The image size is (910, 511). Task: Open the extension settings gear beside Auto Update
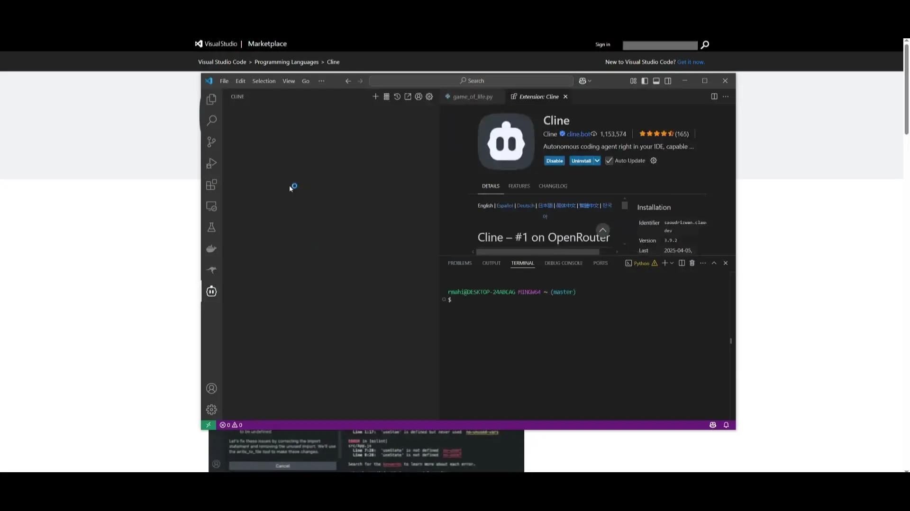click(654, 160)
